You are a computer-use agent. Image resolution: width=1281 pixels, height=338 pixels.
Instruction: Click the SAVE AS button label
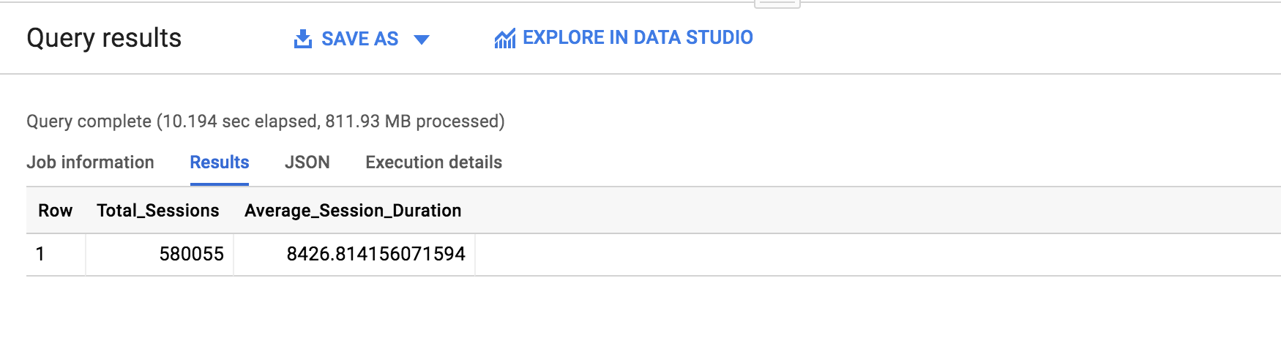pos(360,39)
